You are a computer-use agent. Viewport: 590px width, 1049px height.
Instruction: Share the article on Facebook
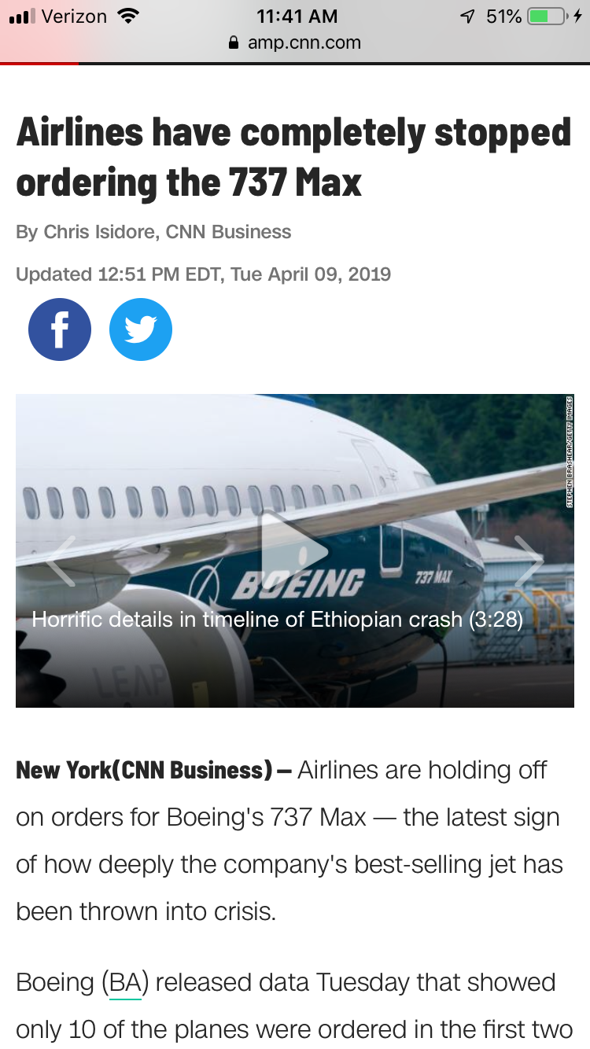click(60, 329)
